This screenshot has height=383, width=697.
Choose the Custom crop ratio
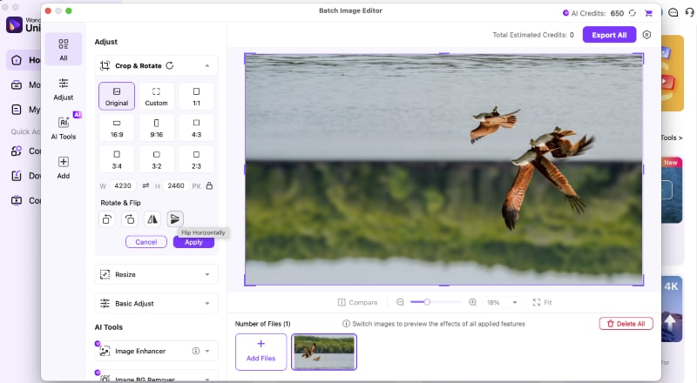157,97
